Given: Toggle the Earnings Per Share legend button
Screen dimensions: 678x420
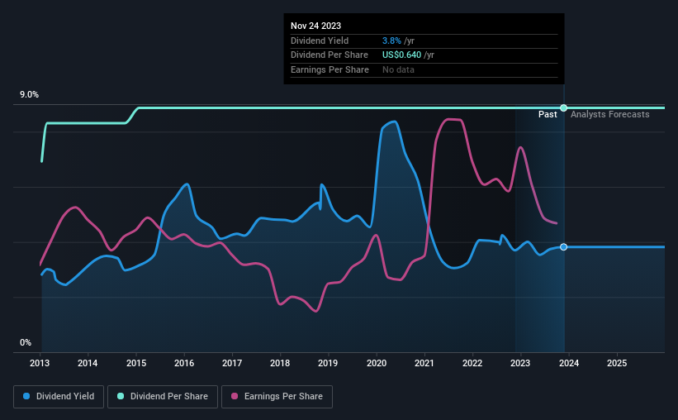Looking at the screenshot, I should pos(277,397).
